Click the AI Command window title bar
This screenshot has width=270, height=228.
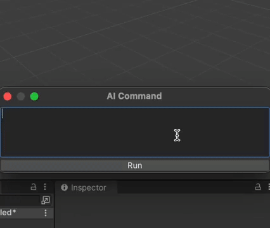pos(134,96)
